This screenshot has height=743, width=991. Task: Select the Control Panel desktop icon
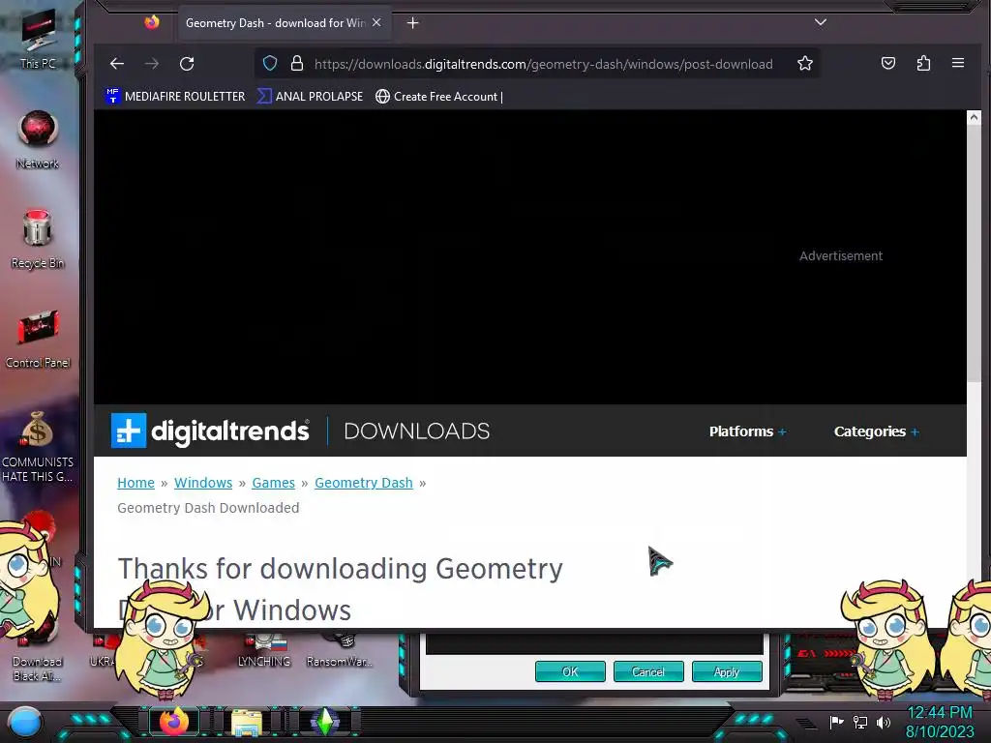tap(38, 339)
